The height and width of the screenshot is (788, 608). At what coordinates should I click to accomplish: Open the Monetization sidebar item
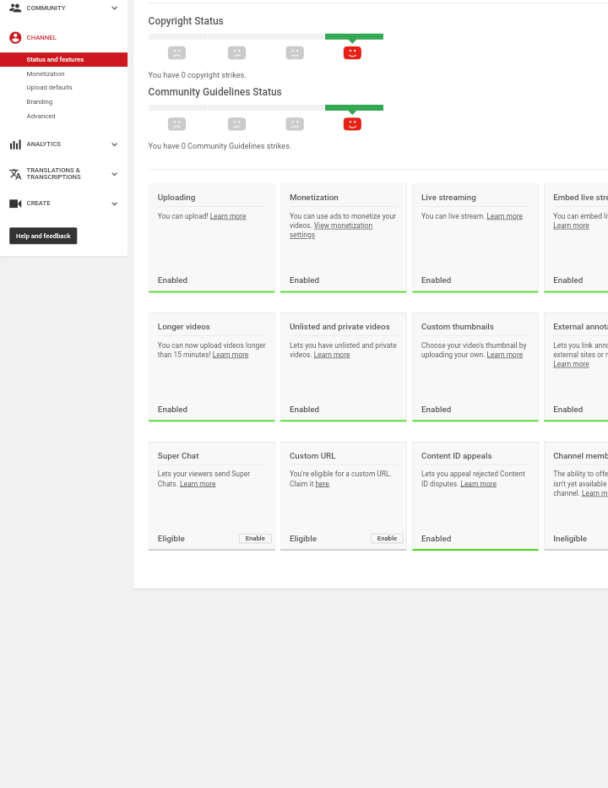click(46, 74)
